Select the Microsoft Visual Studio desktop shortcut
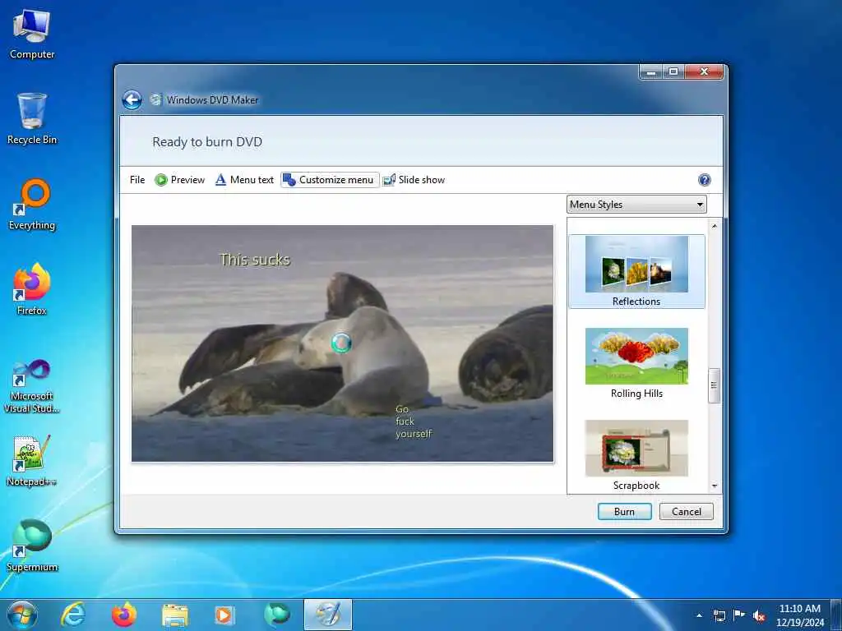Image resolution: width=842 pixels, height=631 pixels. (x=32, y=386)
